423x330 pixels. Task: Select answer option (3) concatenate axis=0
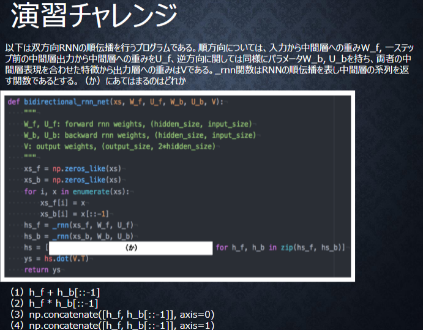113,314
